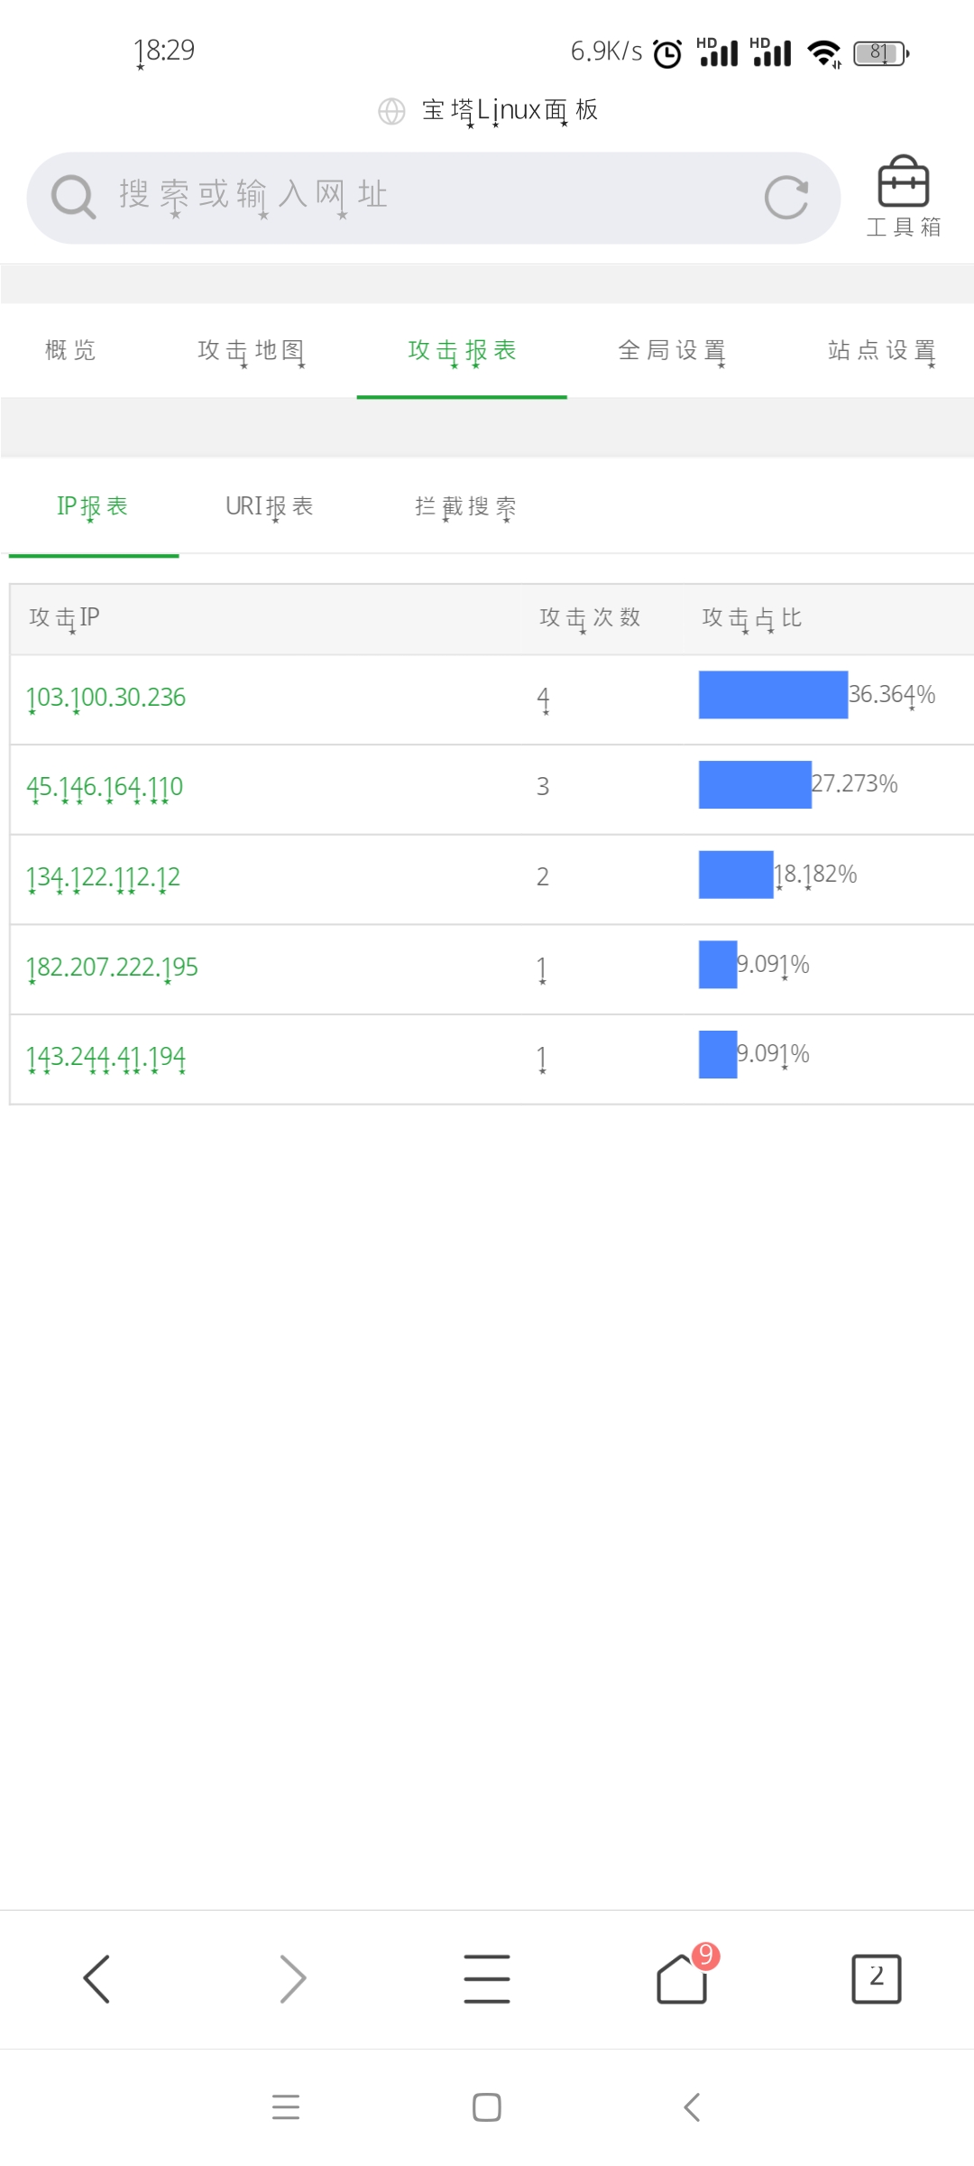Image resolution: width=974 pixels, height=2166 pixels.
Task: Tap the system home square button
Action: [x=487, y=2107]
